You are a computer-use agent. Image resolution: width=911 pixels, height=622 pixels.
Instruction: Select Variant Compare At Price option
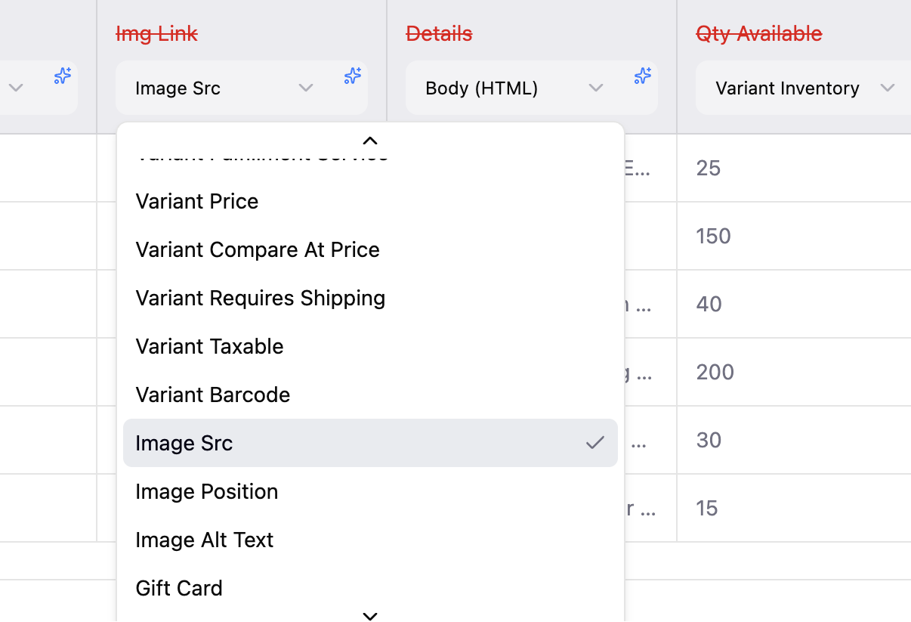(x=257, y=249)
